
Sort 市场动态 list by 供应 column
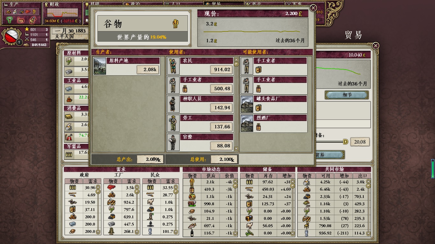211,176
